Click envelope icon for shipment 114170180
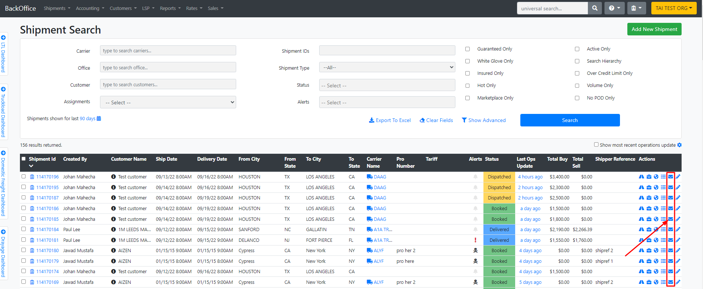Viewport: 703px width, 289px height. pyautogui.click(x=671, y=251)
